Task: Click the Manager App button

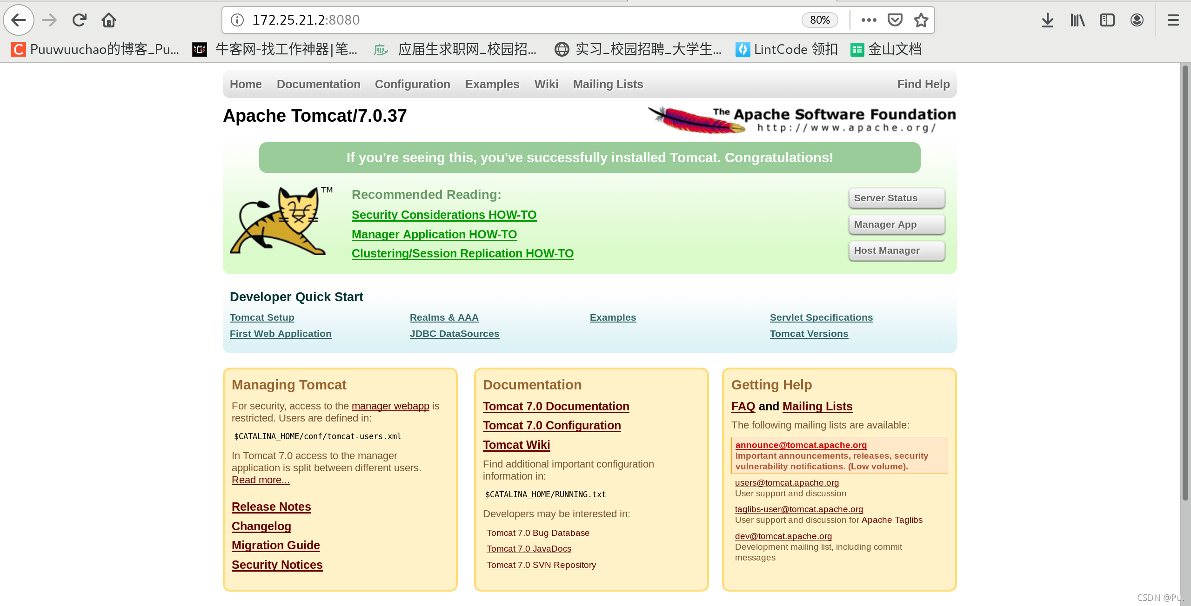Action: pyautogui.click(x=896, y=224)
